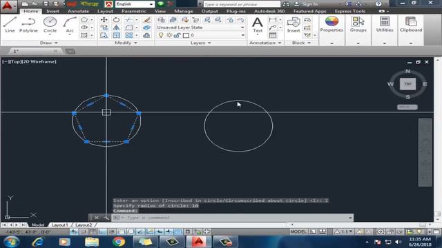The image size is (442, 248).
Task: Pick the Ellipse tool in Draw panel
Action: (84, 28)
